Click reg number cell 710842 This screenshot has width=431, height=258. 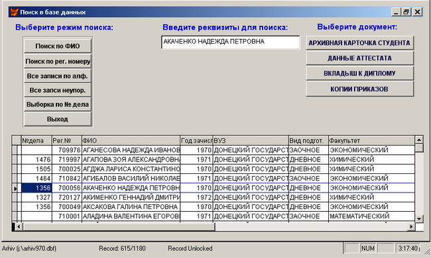tap(67, 179)
